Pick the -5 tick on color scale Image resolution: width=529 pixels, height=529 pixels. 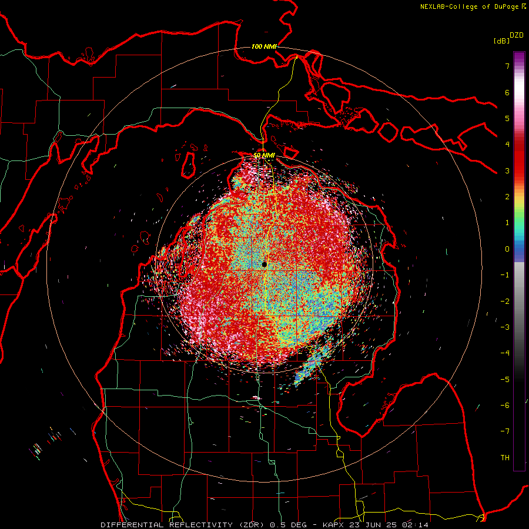(505, 380)
